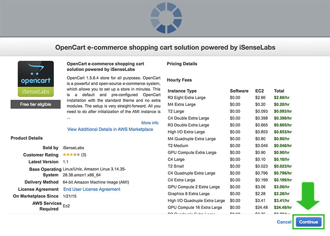Click the EC2 price $0.046 for T2 Medium
Image resolution: width=330 pixels, height=236 pixels.
tap(261, 146)
